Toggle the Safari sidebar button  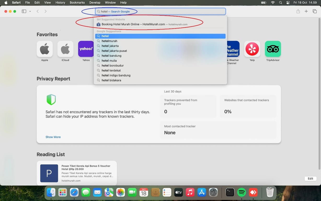(x=24, y=12)
